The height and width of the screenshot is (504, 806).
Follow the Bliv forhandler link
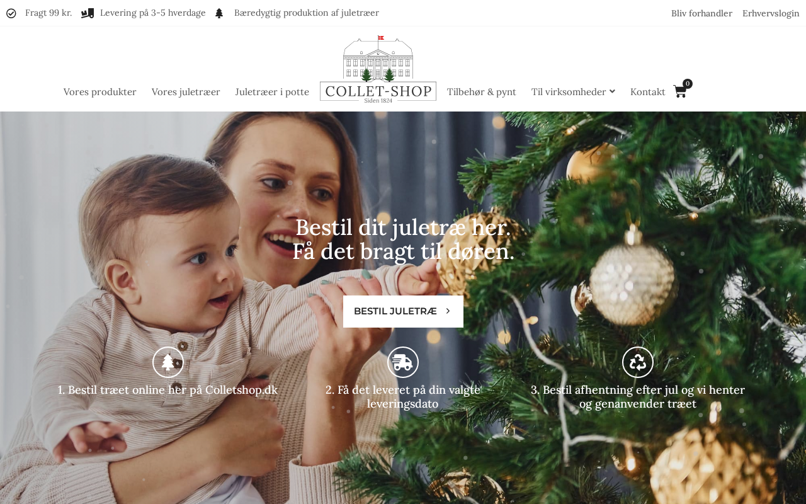pos(701,13)
